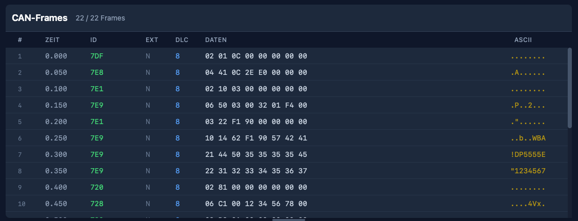Image resolution: width=578 pixels, height=221 pixels.
Task: Click the vertical scrollbar thumb
Action: coord(569,88)
